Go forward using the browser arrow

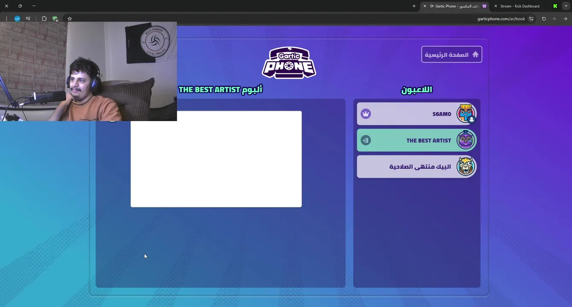point(554,19)
